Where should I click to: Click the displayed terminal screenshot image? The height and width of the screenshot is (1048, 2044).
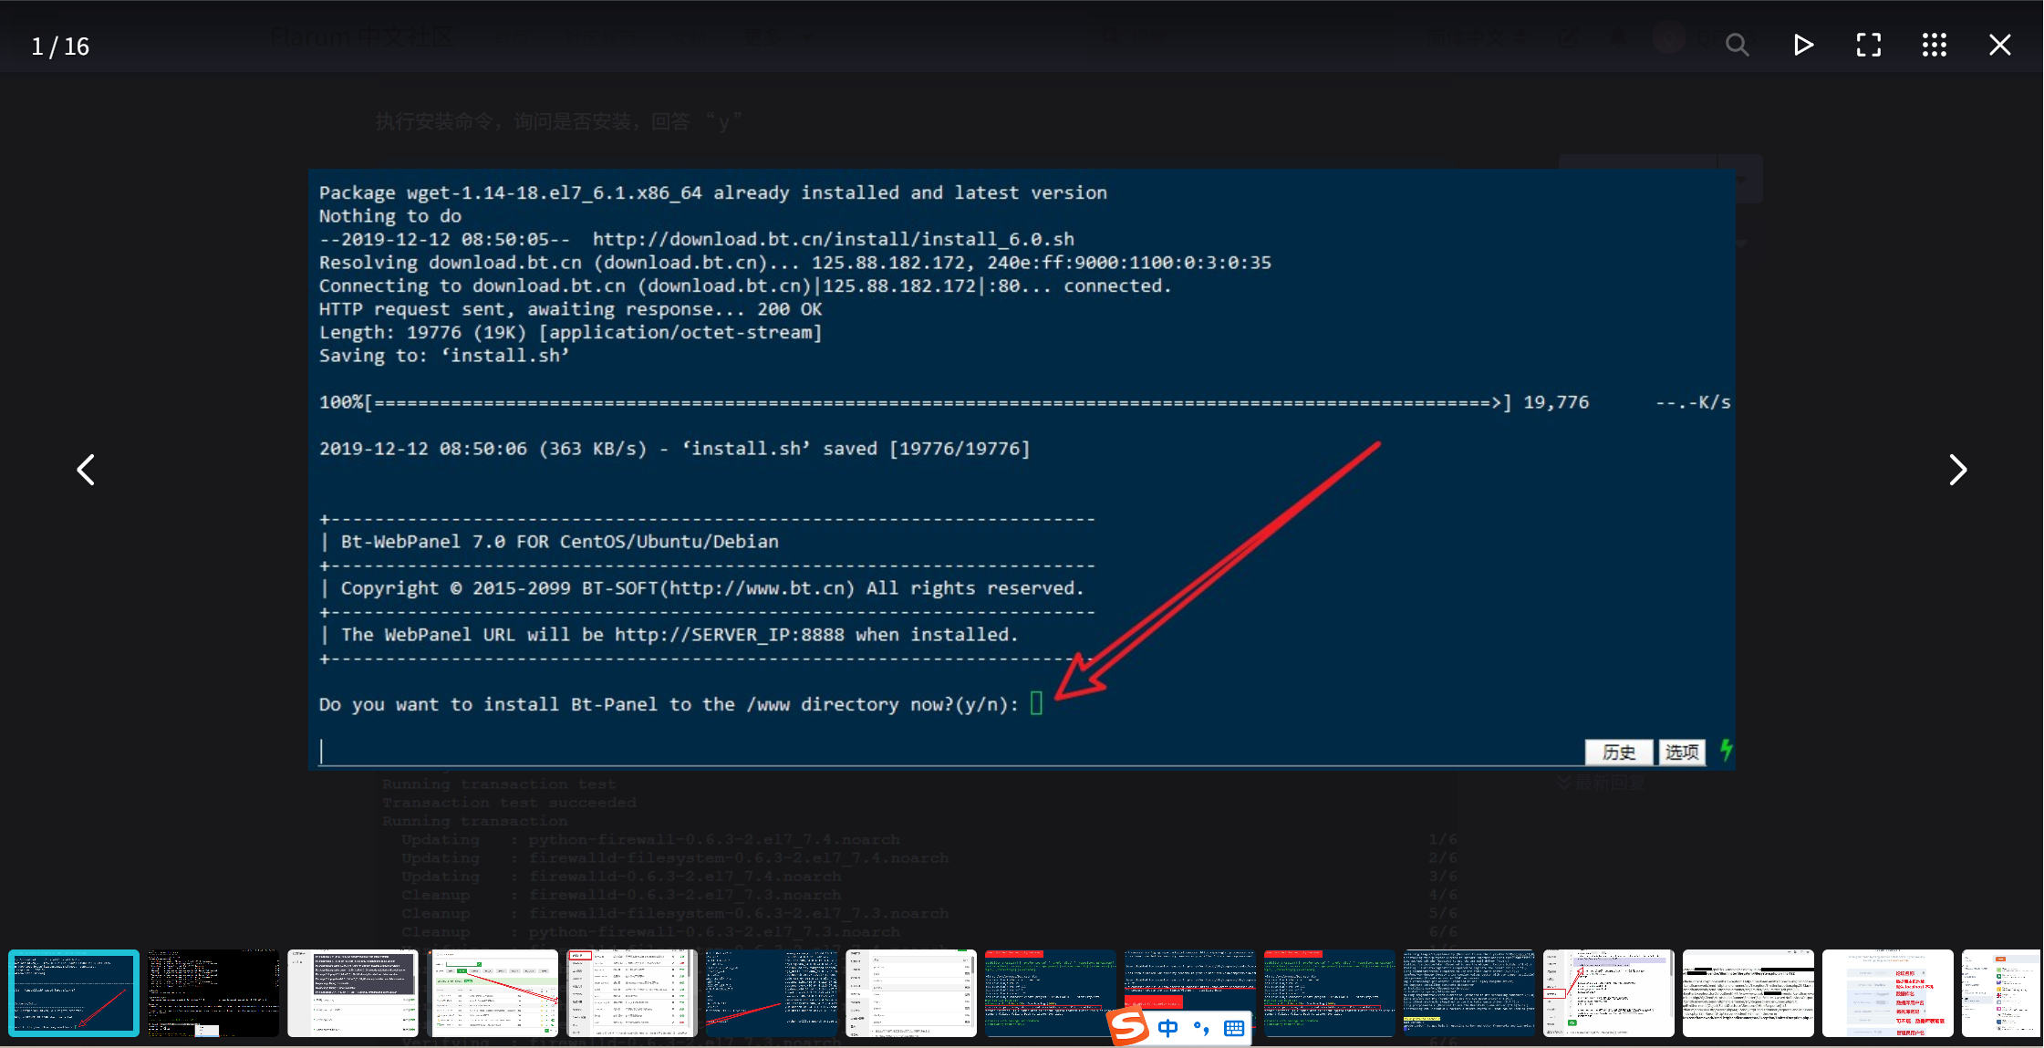coord(1021,469)
